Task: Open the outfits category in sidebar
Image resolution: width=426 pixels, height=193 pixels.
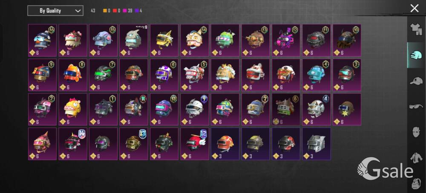Action: pyautogui.click(x=416, y=29)
